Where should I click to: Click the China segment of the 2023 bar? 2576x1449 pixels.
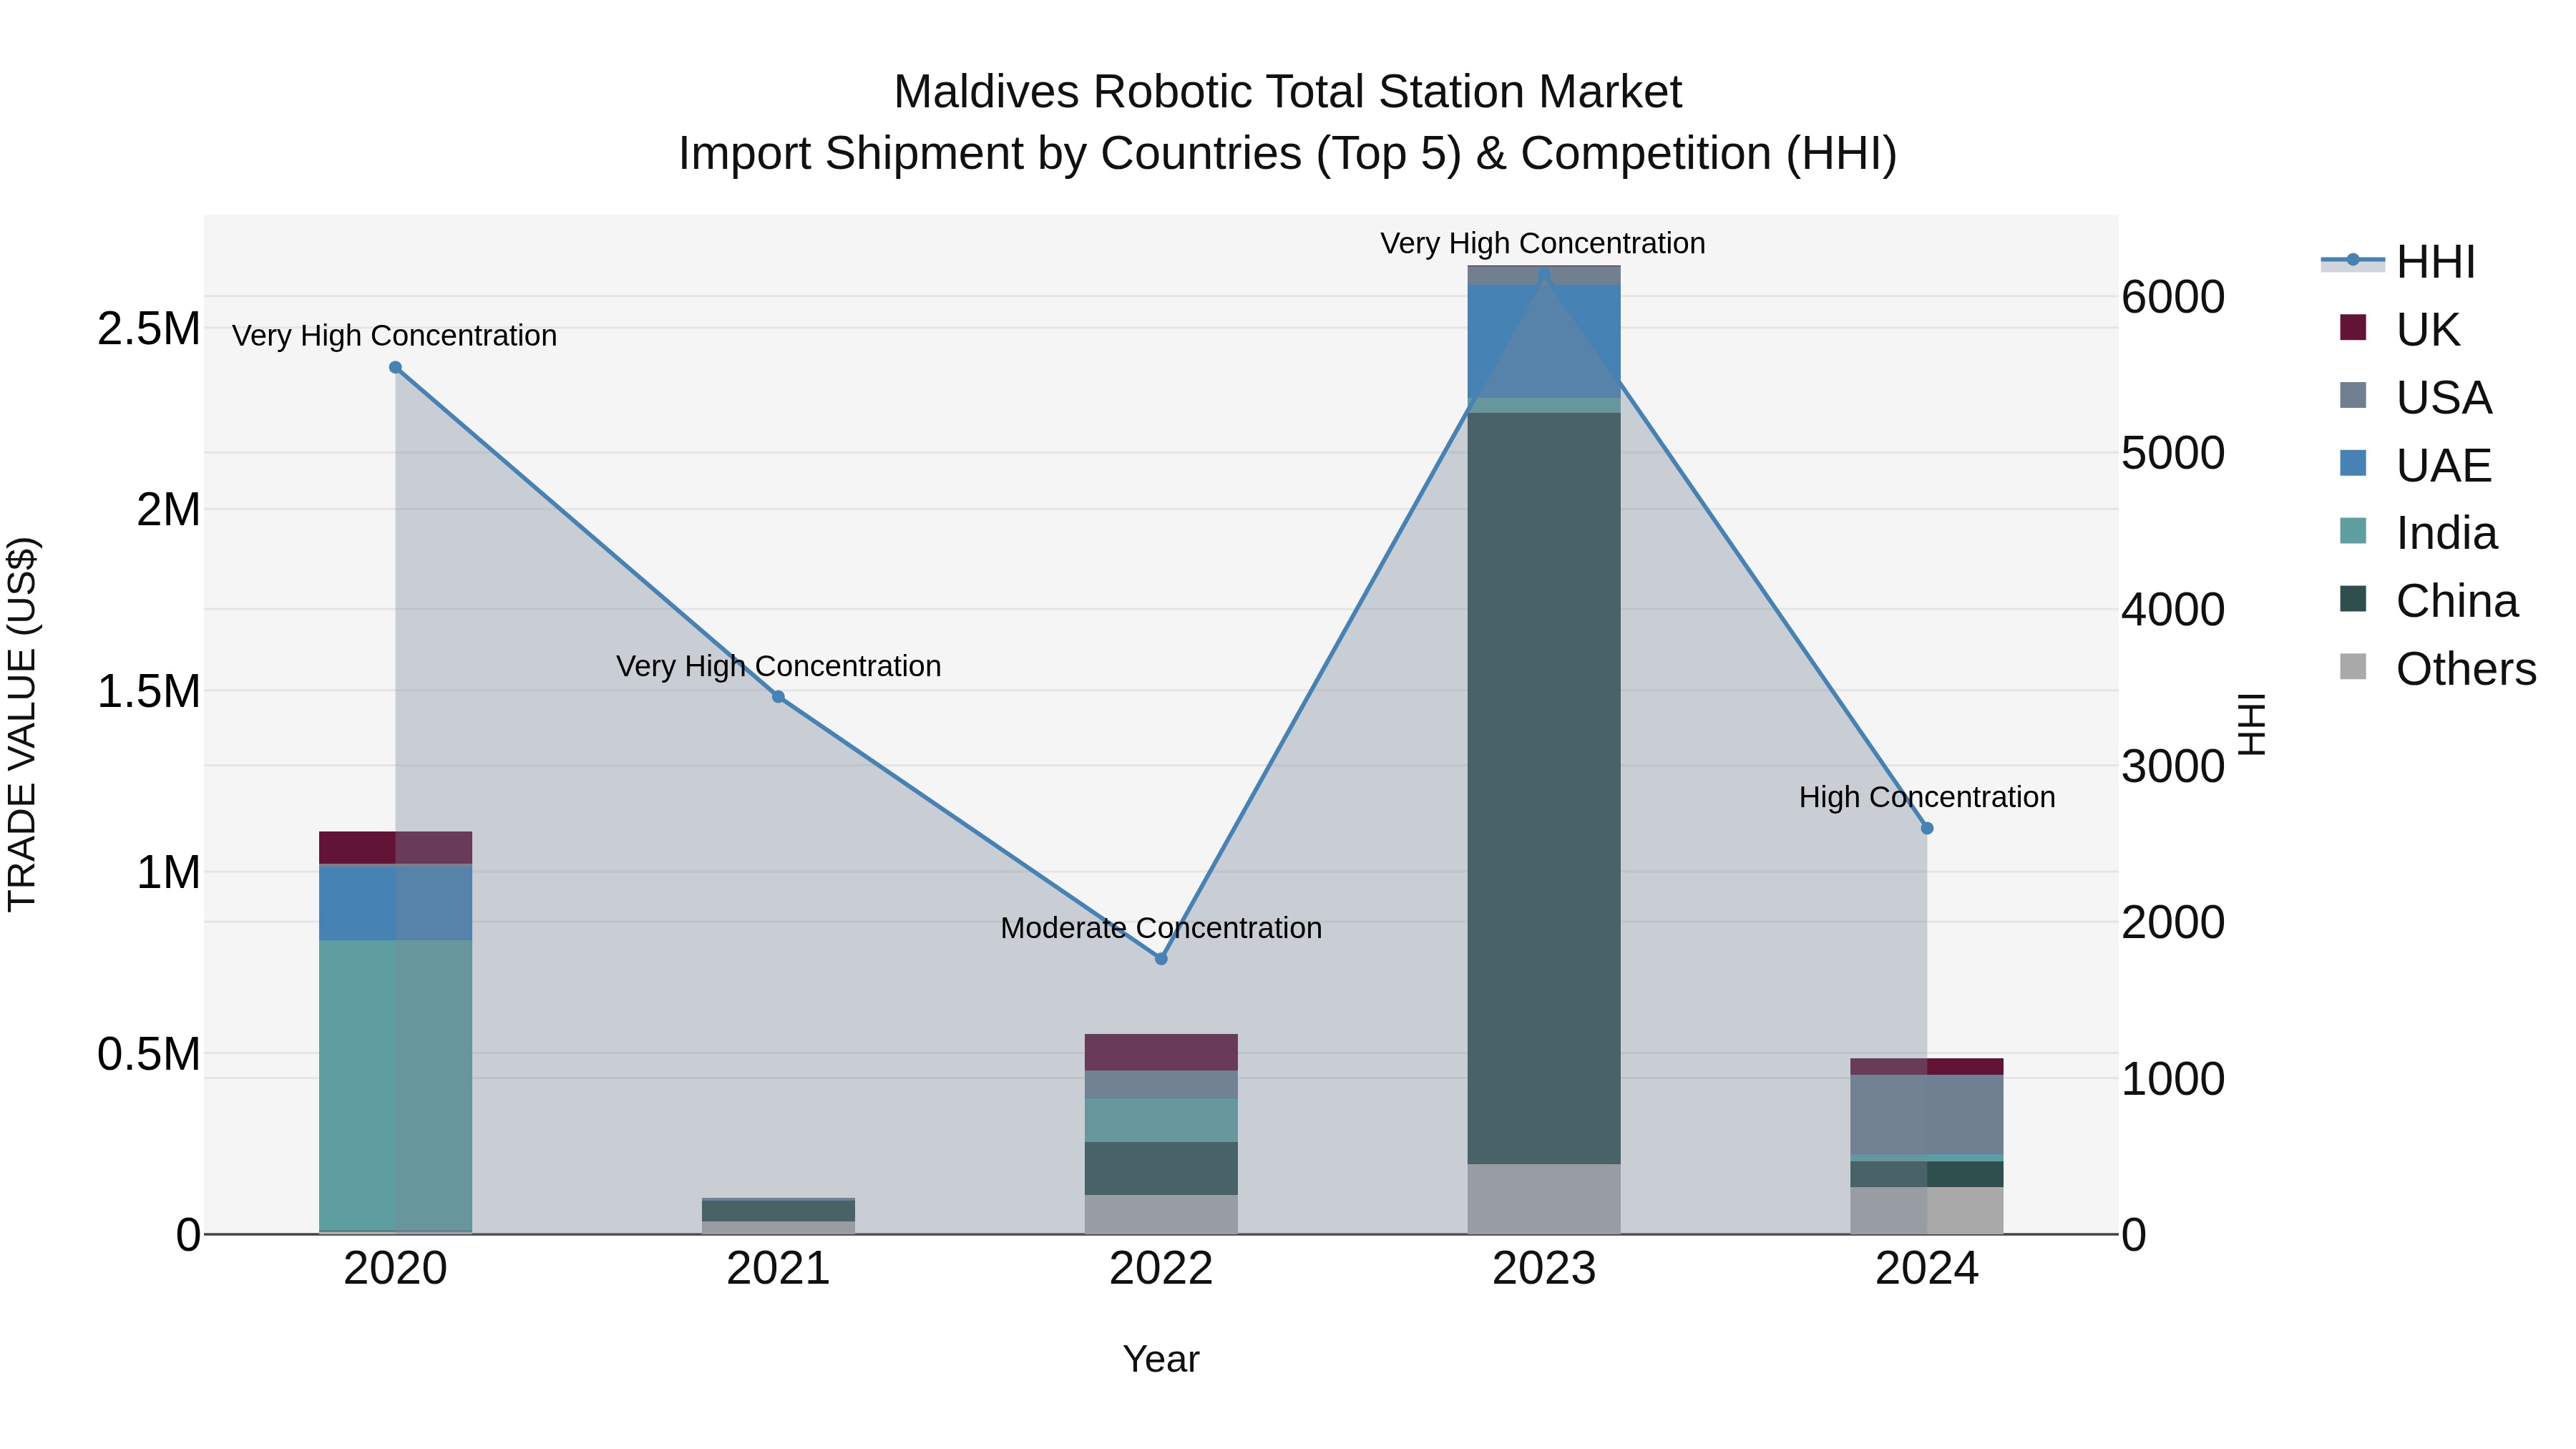pos(1544,788)
